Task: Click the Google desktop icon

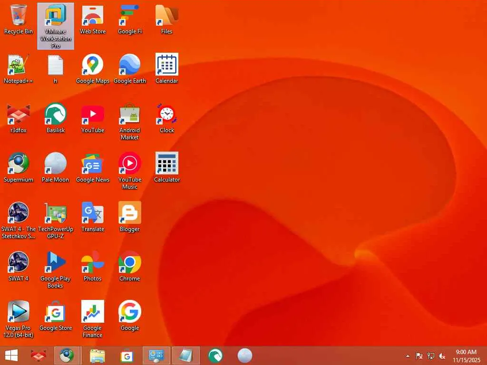Action: click(130, 316)
